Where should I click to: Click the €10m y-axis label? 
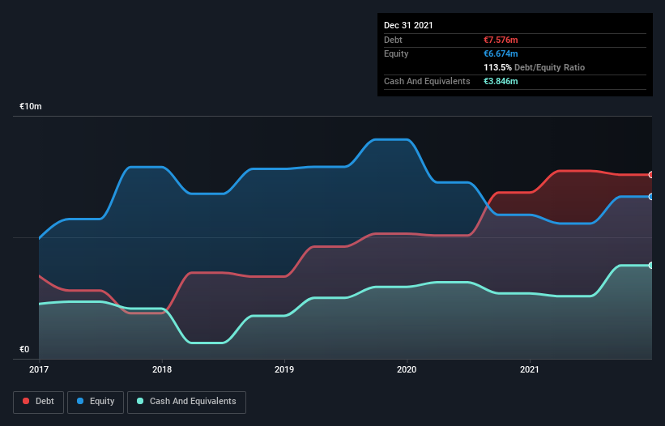pos(31,106)
